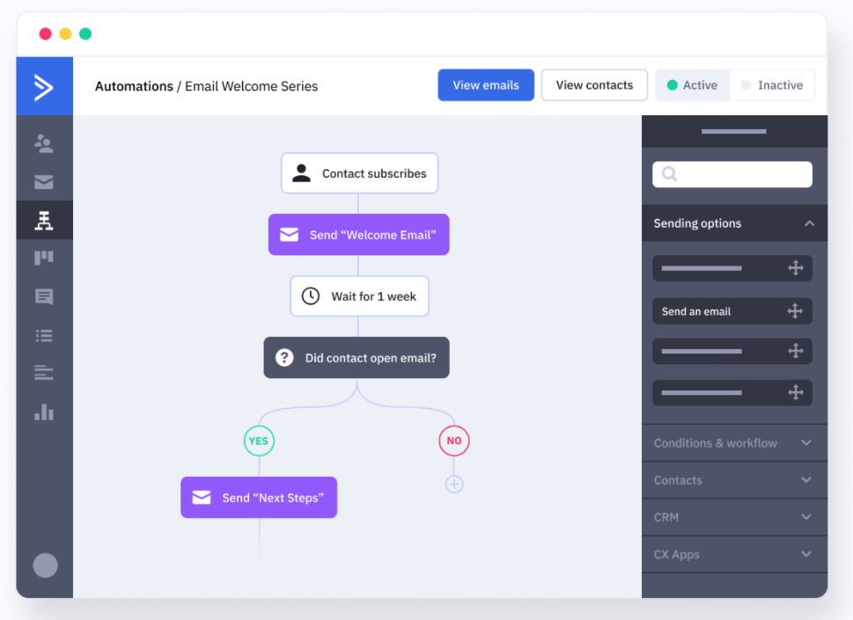This screenshot has height=620, width=853.
Task: Select the Automations sidebar icon
Action: point(44,221)
